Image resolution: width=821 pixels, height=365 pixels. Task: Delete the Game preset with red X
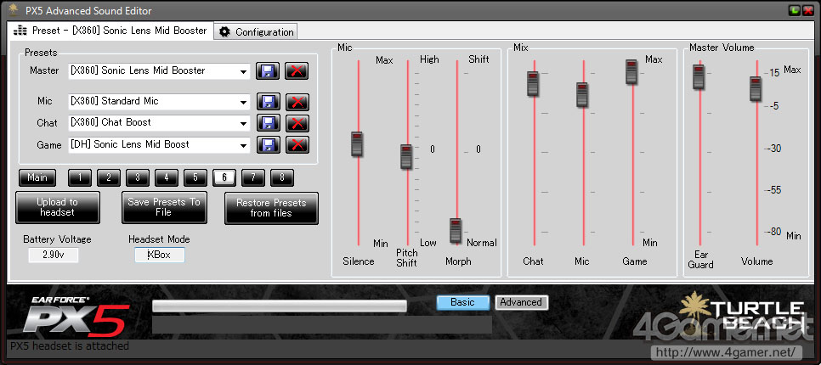pyautogui.click(x=297, y=145)
